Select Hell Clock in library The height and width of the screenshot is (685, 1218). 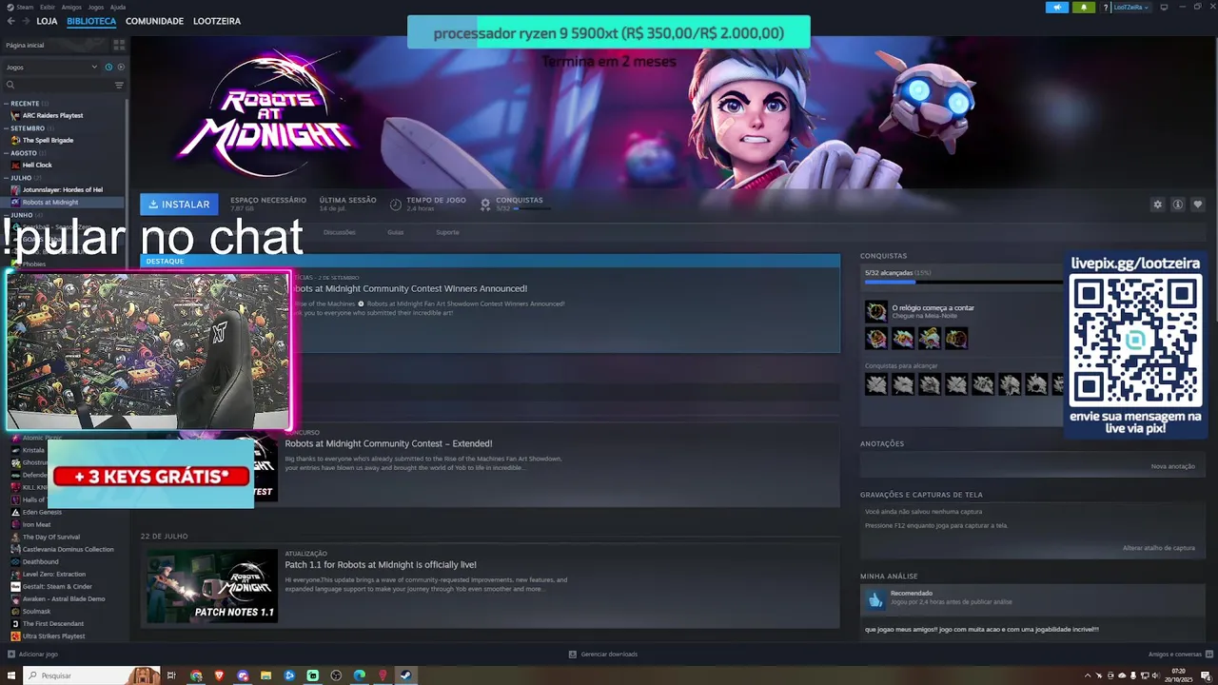[37, 165]
